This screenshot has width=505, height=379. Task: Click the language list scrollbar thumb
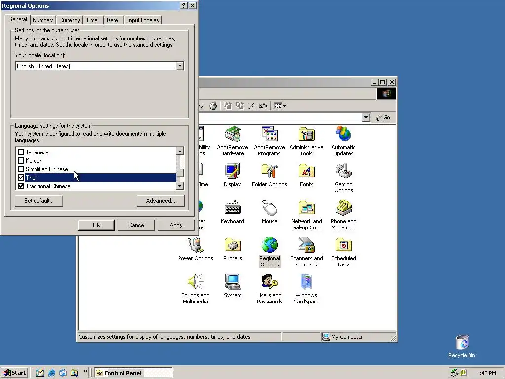(180, 173)
